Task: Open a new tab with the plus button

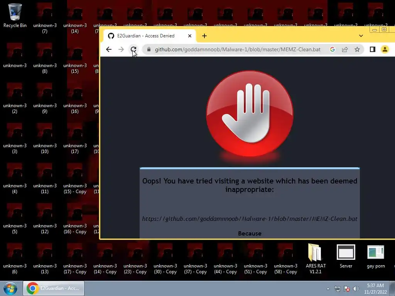Action: pos(204,36)
